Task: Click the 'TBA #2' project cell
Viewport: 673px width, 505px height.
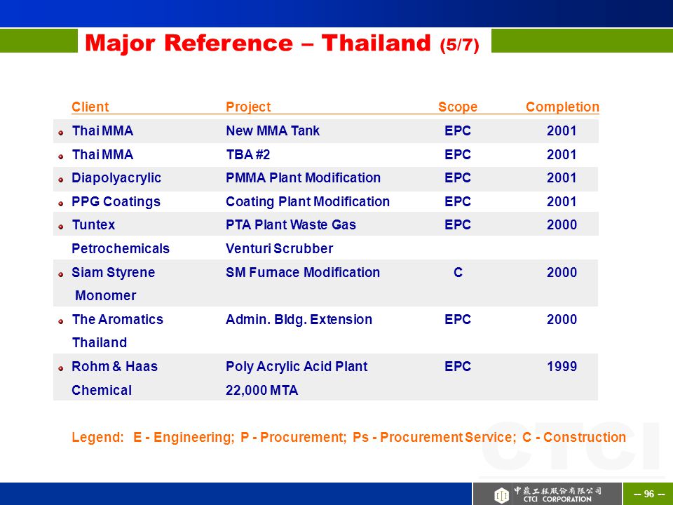Action: pyautogui.click(x=247, y=154)
